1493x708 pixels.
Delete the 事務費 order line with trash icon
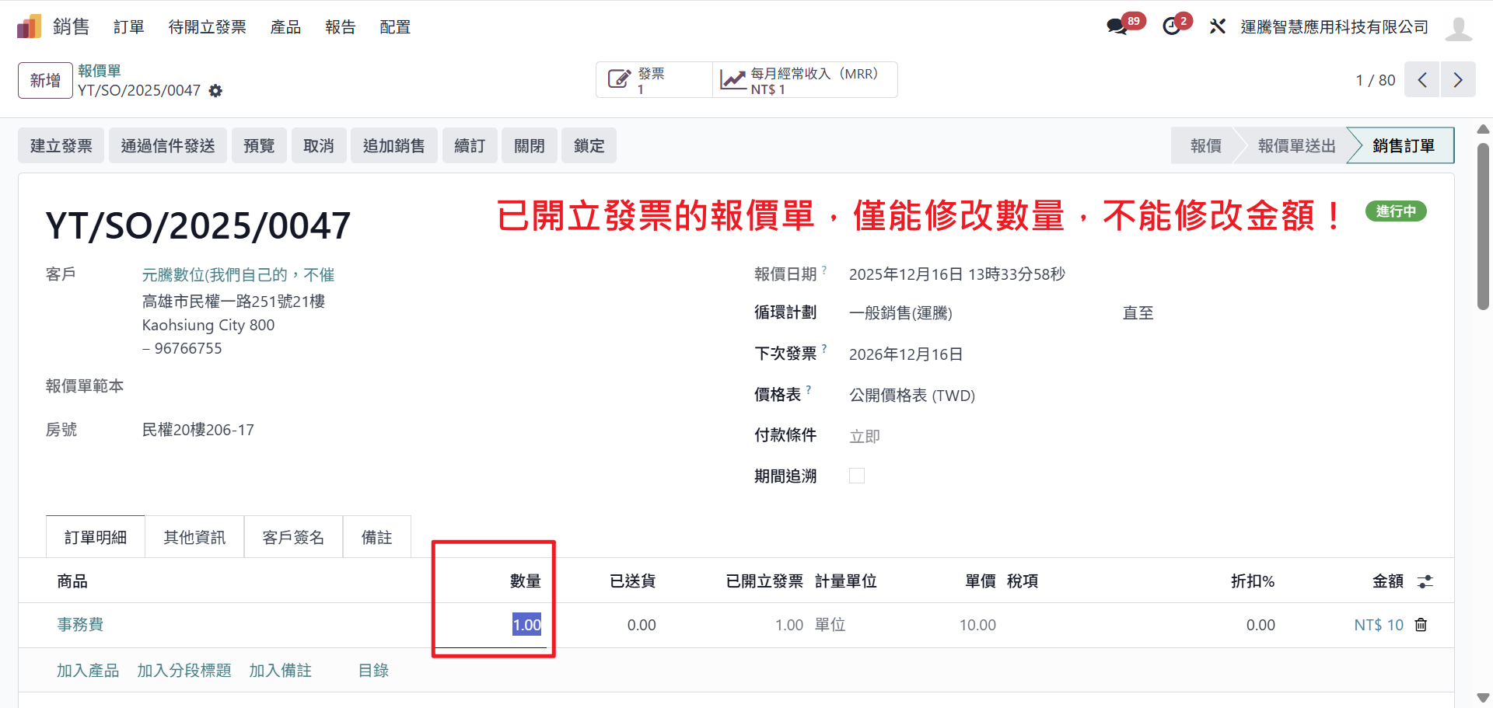[1421, 625]
